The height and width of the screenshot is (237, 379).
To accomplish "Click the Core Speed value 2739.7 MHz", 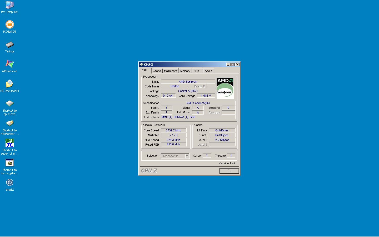I will (x=173, y=130).
